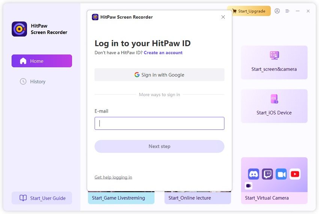Screen dimensions: 319x214
Task: Click the User Guide book icon
Action: (23, 198)
